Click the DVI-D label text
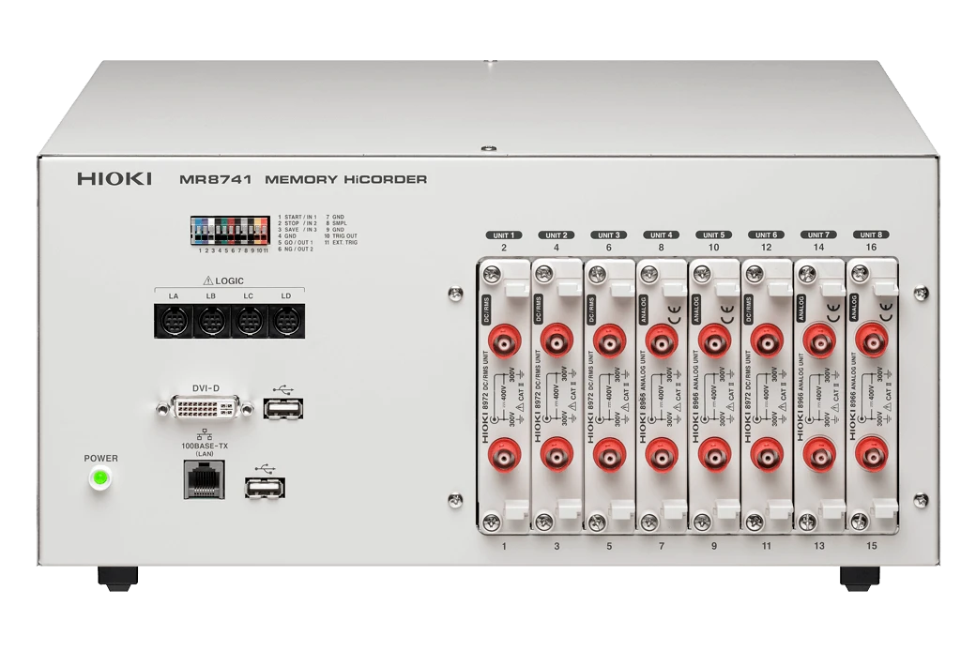 click(206, 387)
